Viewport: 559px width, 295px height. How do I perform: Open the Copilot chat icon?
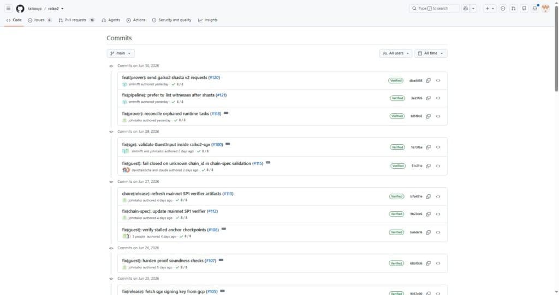pos(466,8)
